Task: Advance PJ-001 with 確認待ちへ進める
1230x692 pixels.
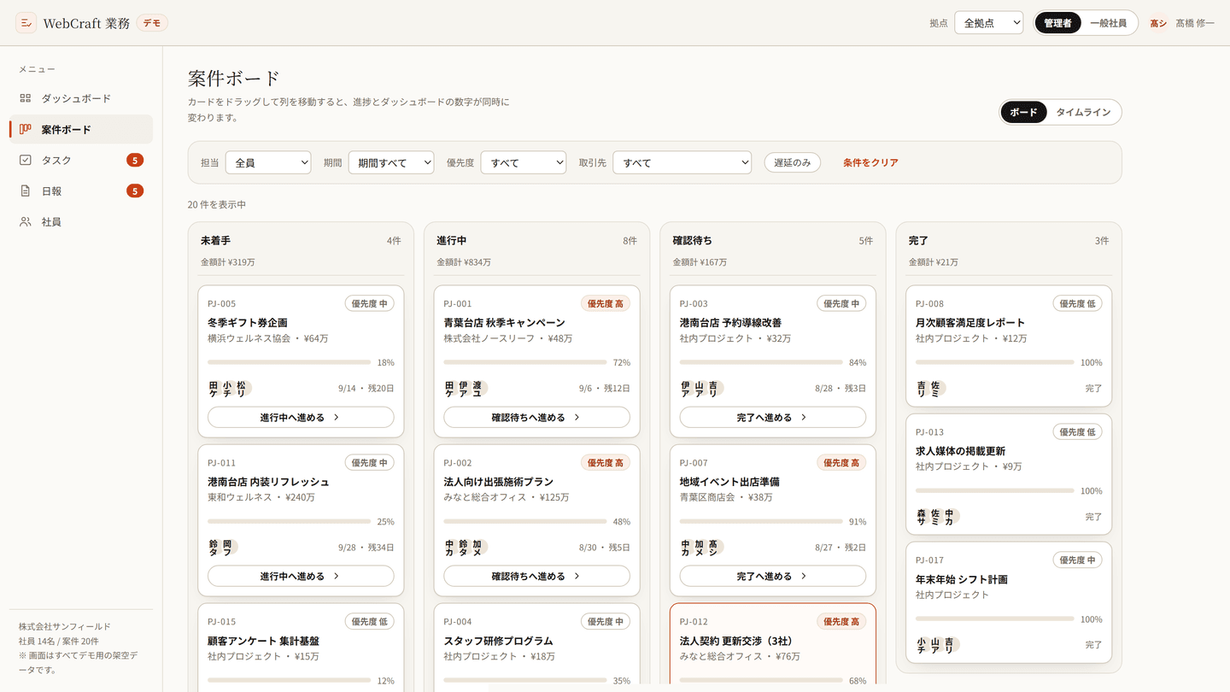Action: 536,418
